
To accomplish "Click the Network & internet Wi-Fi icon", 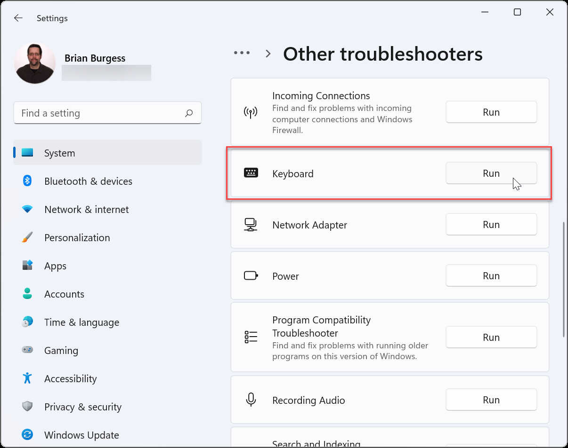I will point(27,209).
